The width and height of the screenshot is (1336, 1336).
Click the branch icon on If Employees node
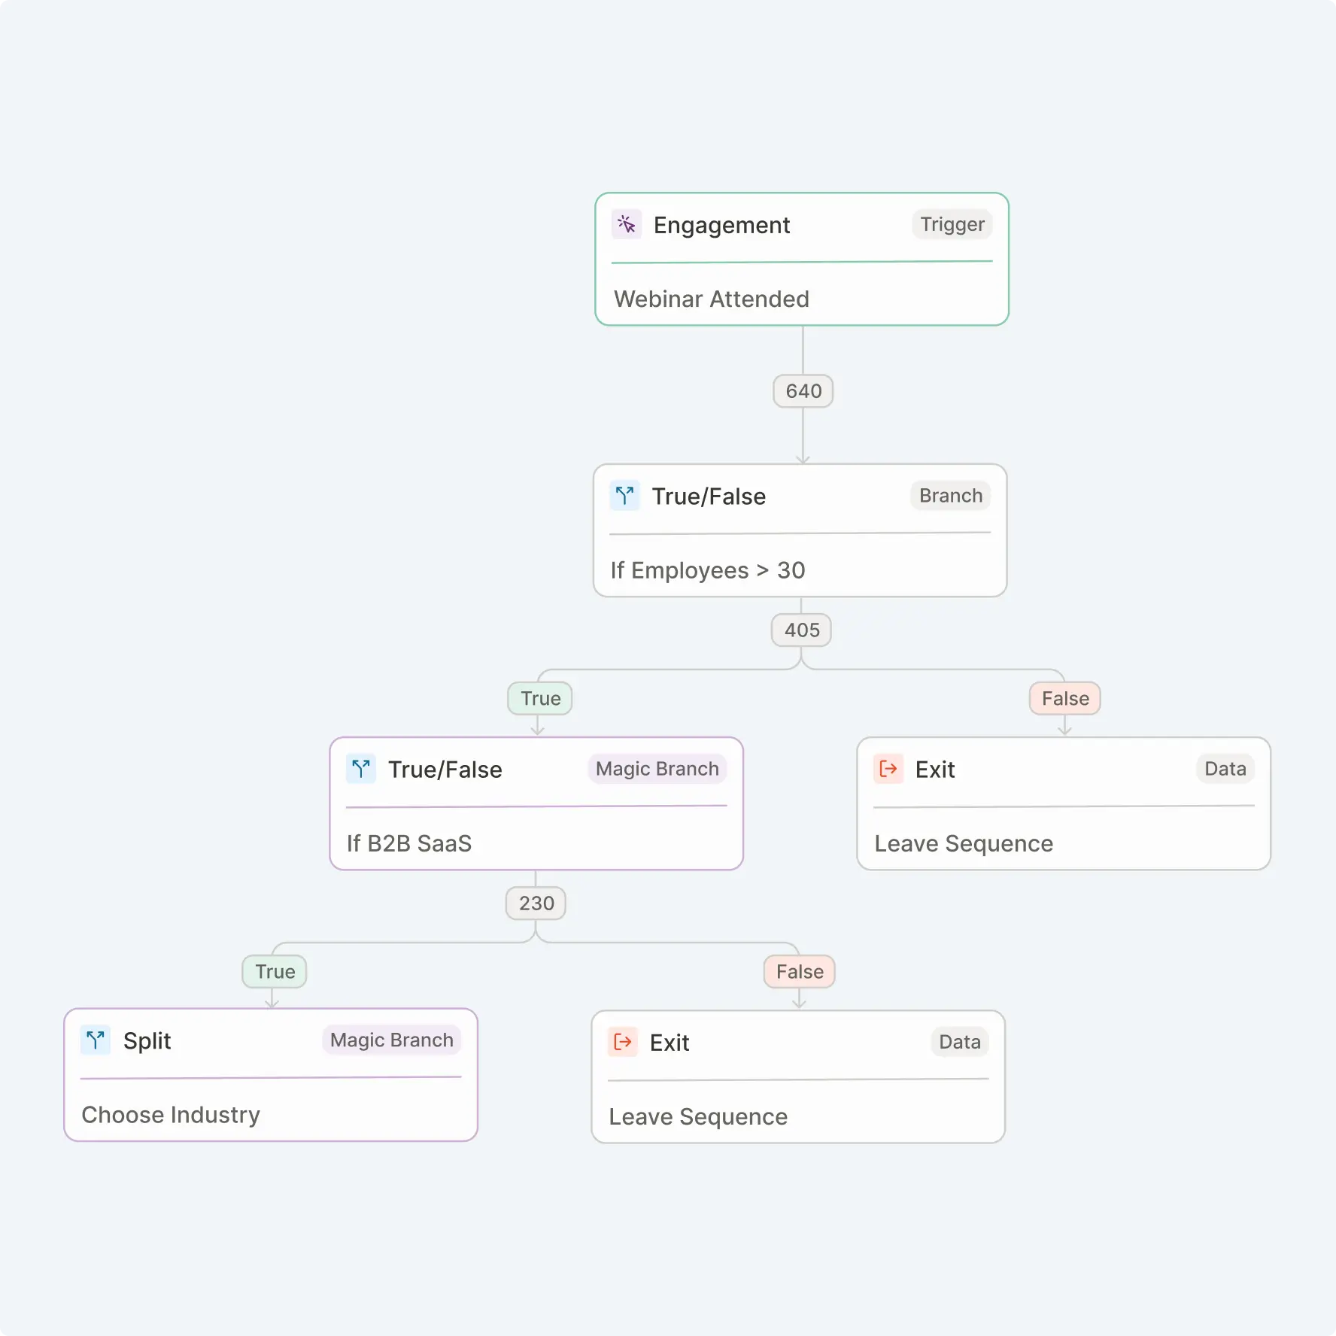point(624,496)
